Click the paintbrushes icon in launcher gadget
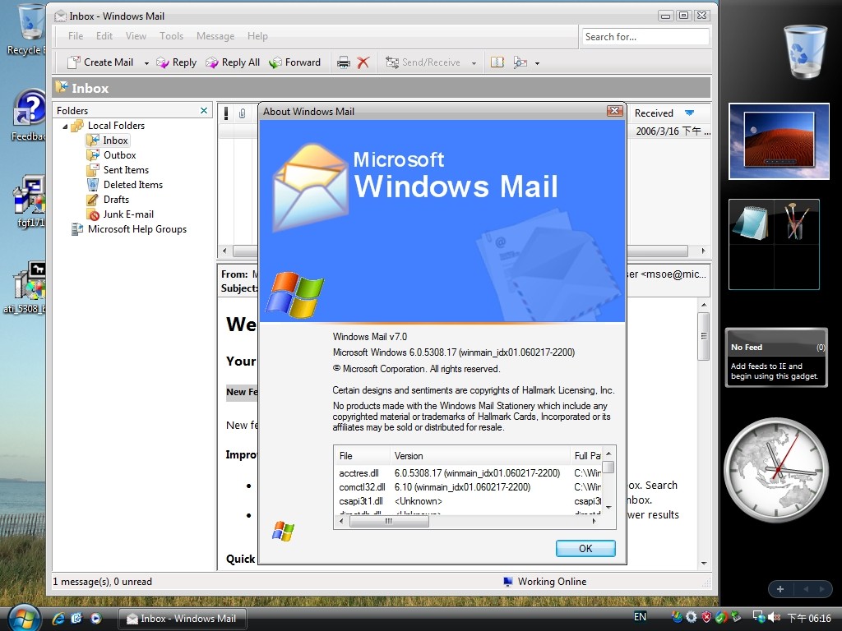The image size is (842, 631). 796,220
